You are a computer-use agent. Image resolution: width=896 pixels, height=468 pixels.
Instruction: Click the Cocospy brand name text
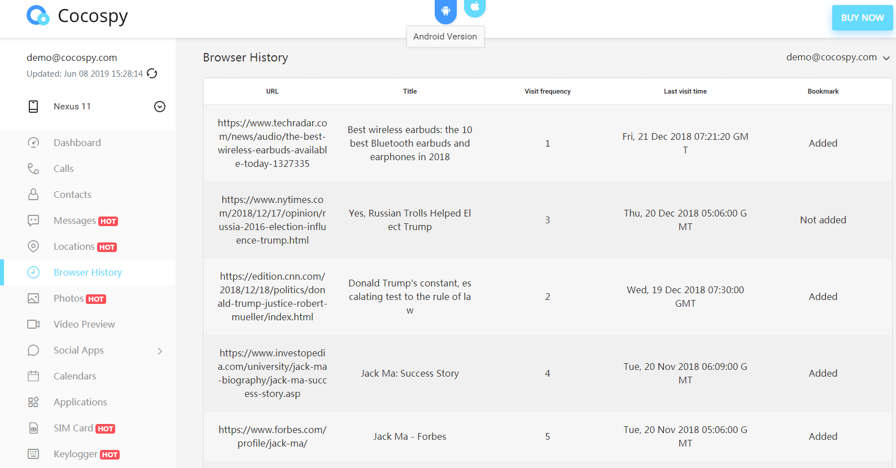(x=93, y=16)
